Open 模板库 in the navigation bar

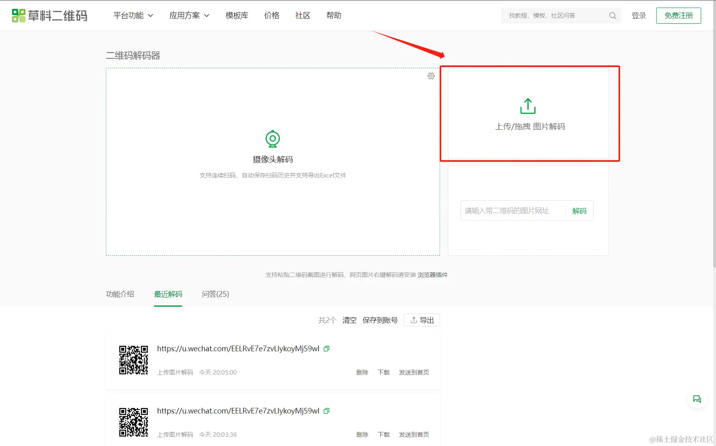pyautogui.click(x=237, y=15)
